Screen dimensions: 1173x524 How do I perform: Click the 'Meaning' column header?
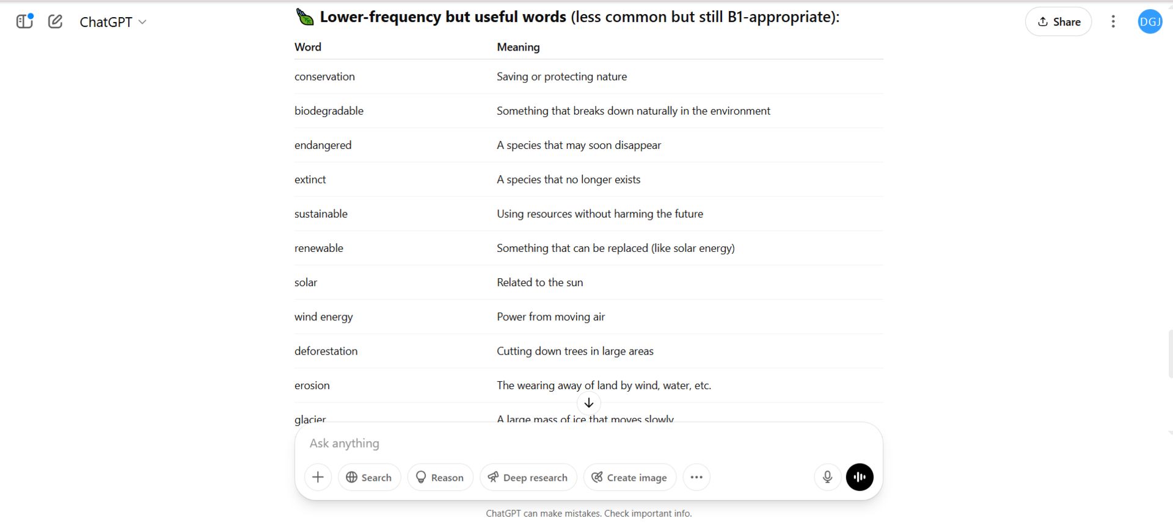click(x=518, y=47)
